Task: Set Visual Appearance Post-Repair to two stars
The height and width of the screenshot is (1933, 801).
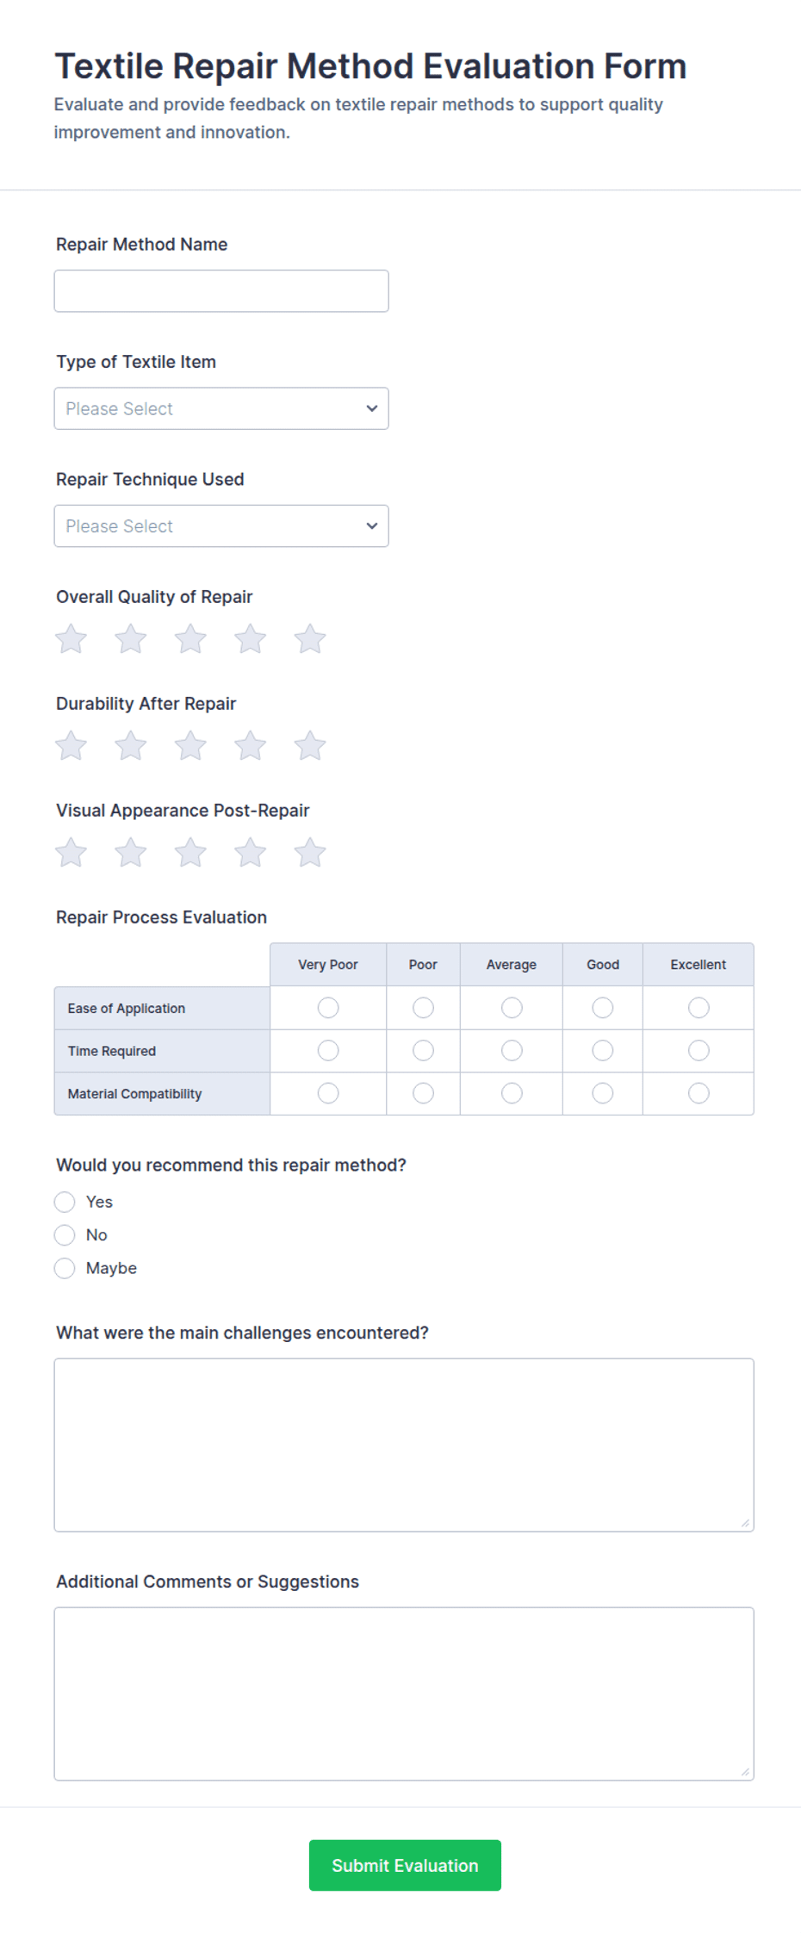Action: 131,853
